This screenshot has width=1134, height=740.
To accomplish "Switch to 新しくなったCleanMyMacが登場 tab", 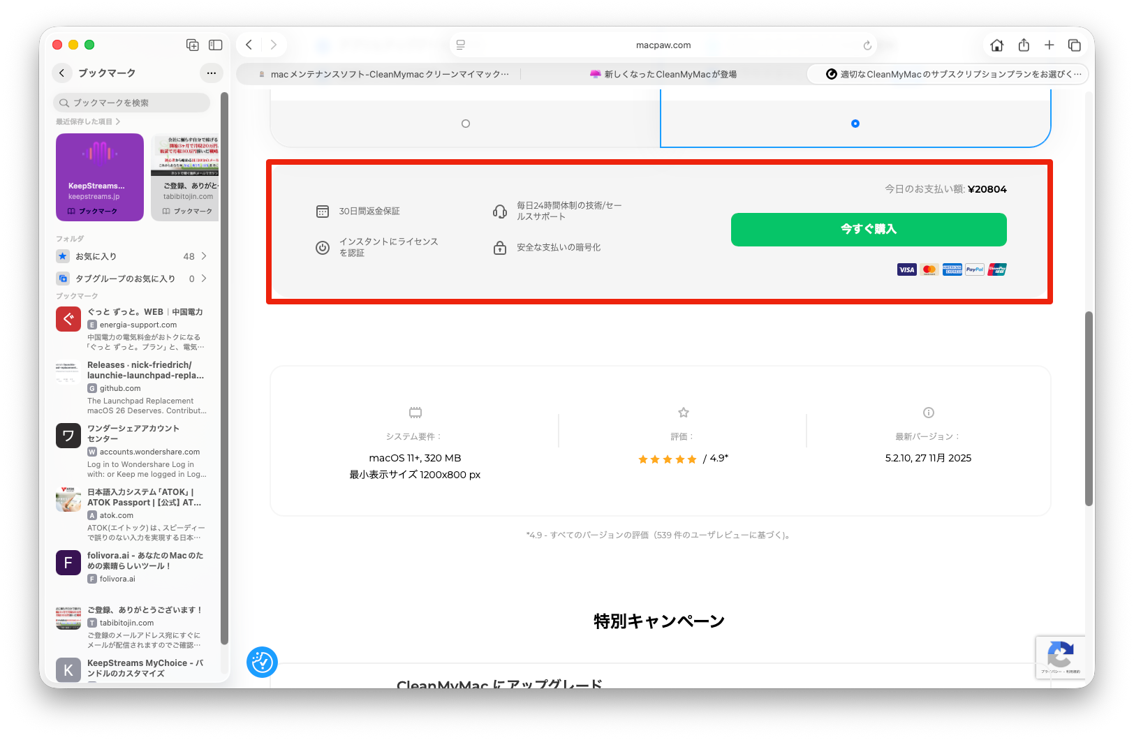I will (663, 74).
